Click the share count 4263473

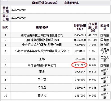tap(80, 51)
